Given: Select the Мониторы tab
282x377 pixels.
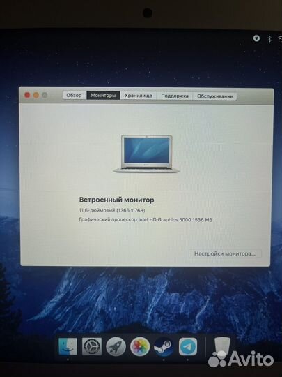Looking at the screenshot, I should tap(103, 96).
